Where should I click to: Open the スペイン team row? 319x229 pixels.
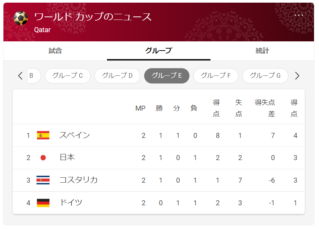tap(159, 135)
